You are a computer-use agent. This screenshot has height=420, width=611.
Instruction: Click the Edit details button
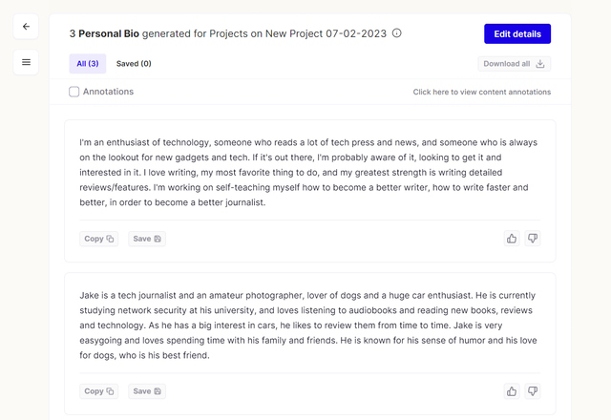click(x=517, y=34)
